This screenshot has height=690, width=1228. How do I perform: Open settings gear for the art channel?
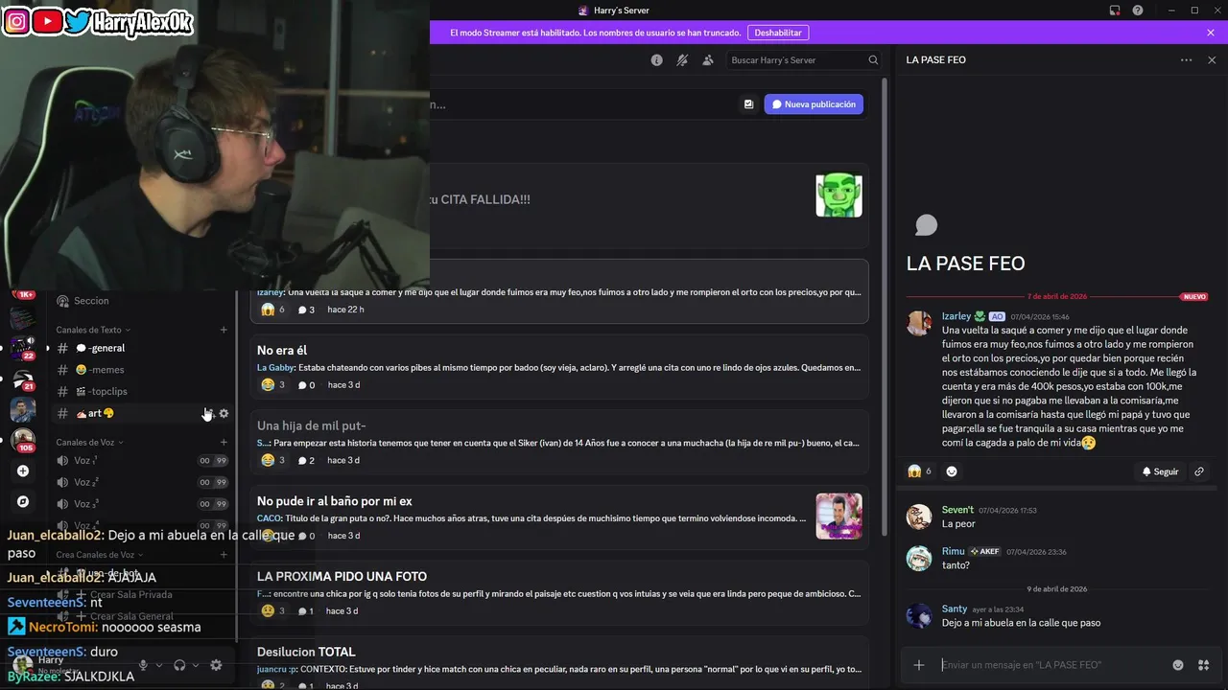(x=224, y=413)
